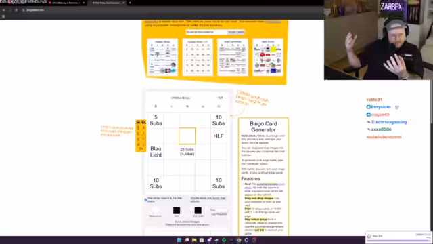Toggle the center square free space checkbox
The width and height of the screenshot is (433, 244).
tap(145, 199)
